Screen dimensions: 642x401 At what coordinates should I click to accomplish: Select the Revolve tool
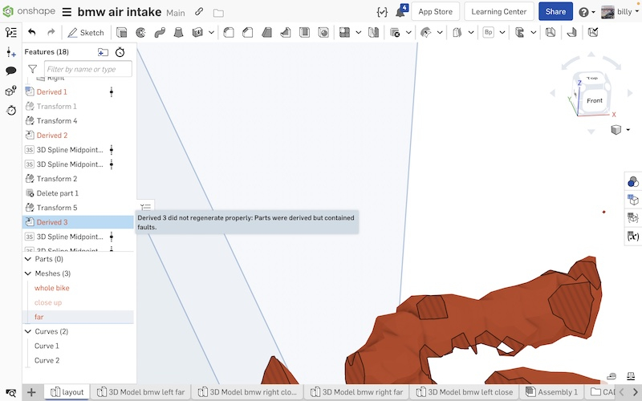click(x=140, y=32)
